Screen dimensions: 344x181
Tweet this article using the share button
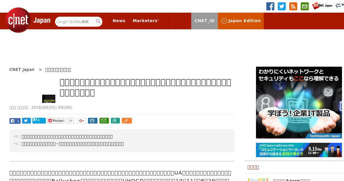pos(26,121)
